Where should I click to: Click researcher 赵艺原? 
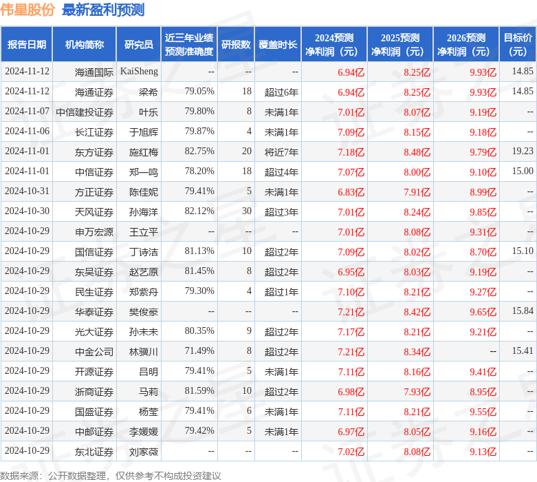tap(144, 272)
